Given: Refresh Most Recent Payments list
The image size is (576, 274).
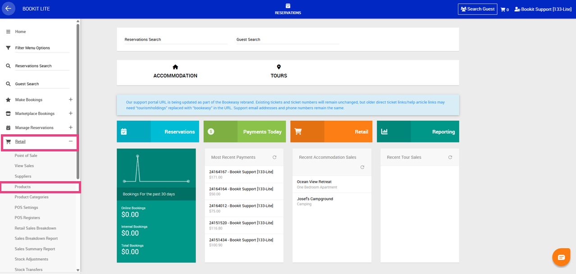Looking at the screenshot, I should coord(274,157).
